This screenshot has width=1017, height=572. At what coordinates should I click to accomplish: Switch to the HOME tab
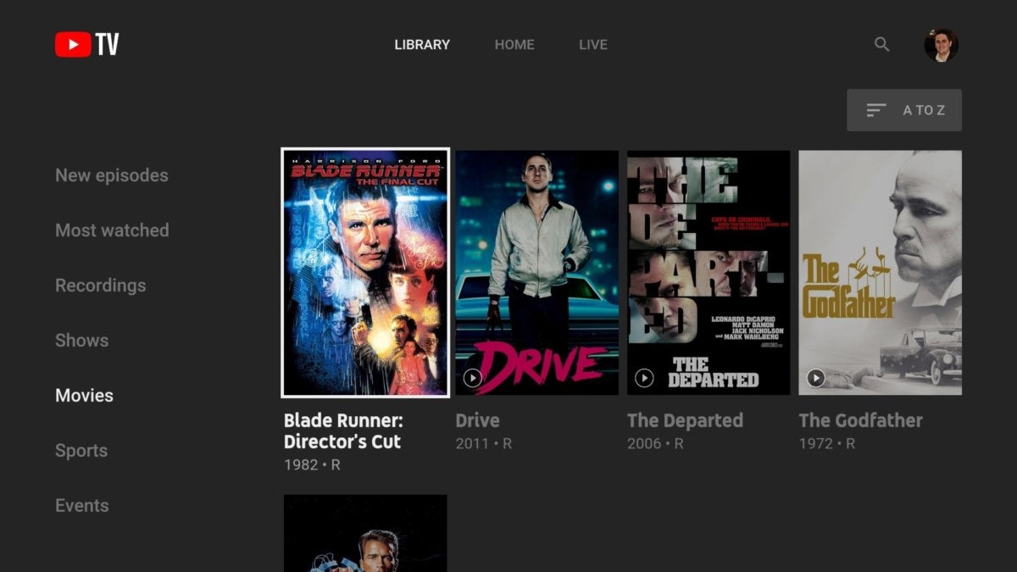(x=514, y=45)
